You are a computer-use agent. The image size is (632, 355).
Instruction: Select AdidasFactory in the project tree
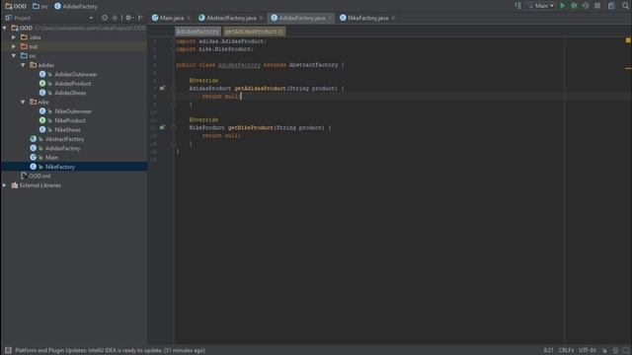pyautogui.click(x=62, y=148)
